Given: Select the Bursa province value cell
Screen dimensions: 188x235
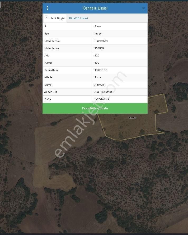Looking at the screenshot, I should point(120,26).
